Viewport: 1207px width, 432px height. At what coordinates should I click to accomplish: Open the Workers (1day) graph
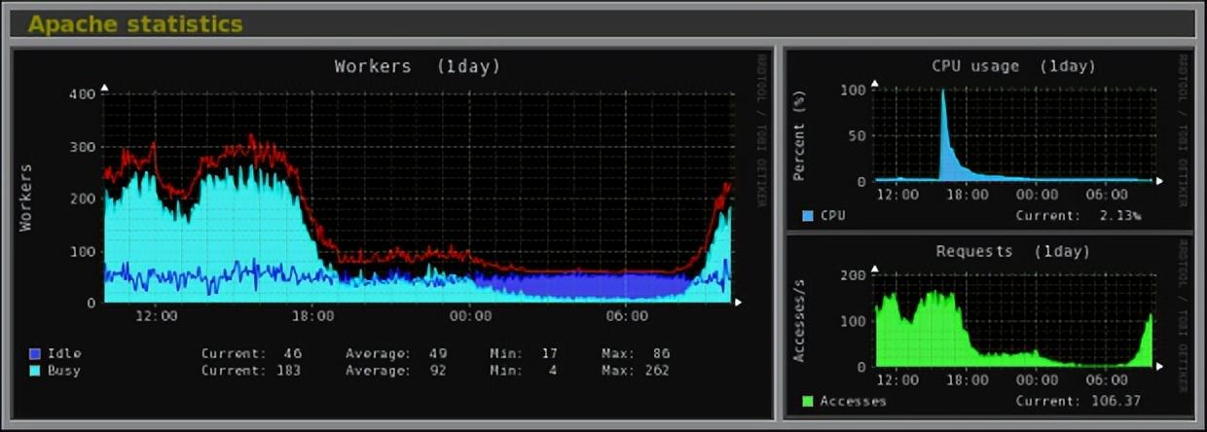(392, 233)
